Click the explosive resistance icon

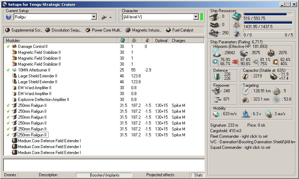pyautogui.click(x=275, y=61)
